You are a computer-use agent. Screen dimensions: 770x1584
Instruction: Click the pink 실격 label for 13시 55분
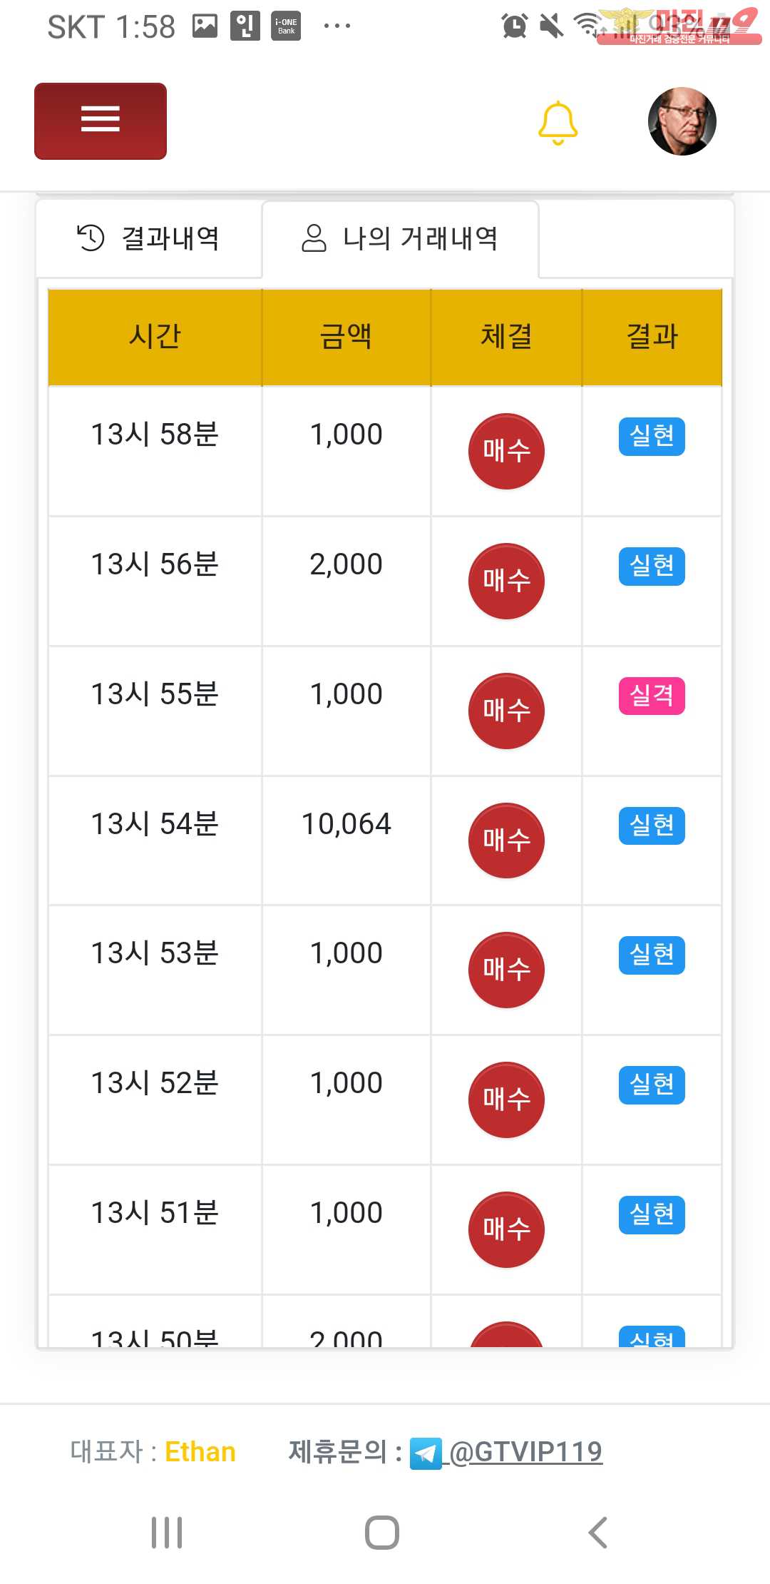652,696
